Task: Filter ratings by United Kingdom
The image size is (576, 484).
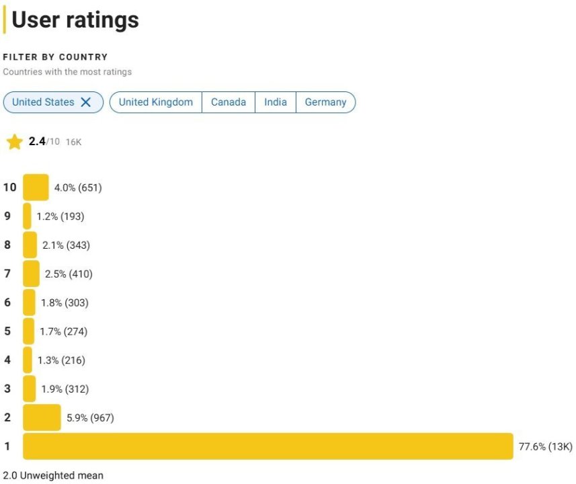Action: click(156, 102)
